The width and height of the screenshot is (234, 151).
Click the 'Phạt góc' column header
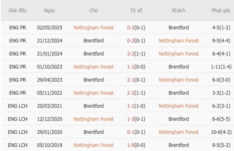[x=221, y=10]
